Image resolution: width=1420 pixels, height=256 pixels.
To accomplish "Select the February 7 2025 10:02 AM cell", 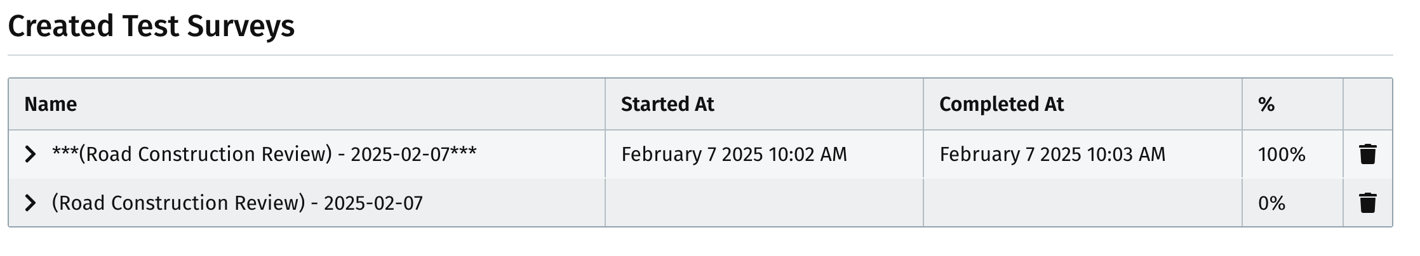I will (x=734, y=154).
